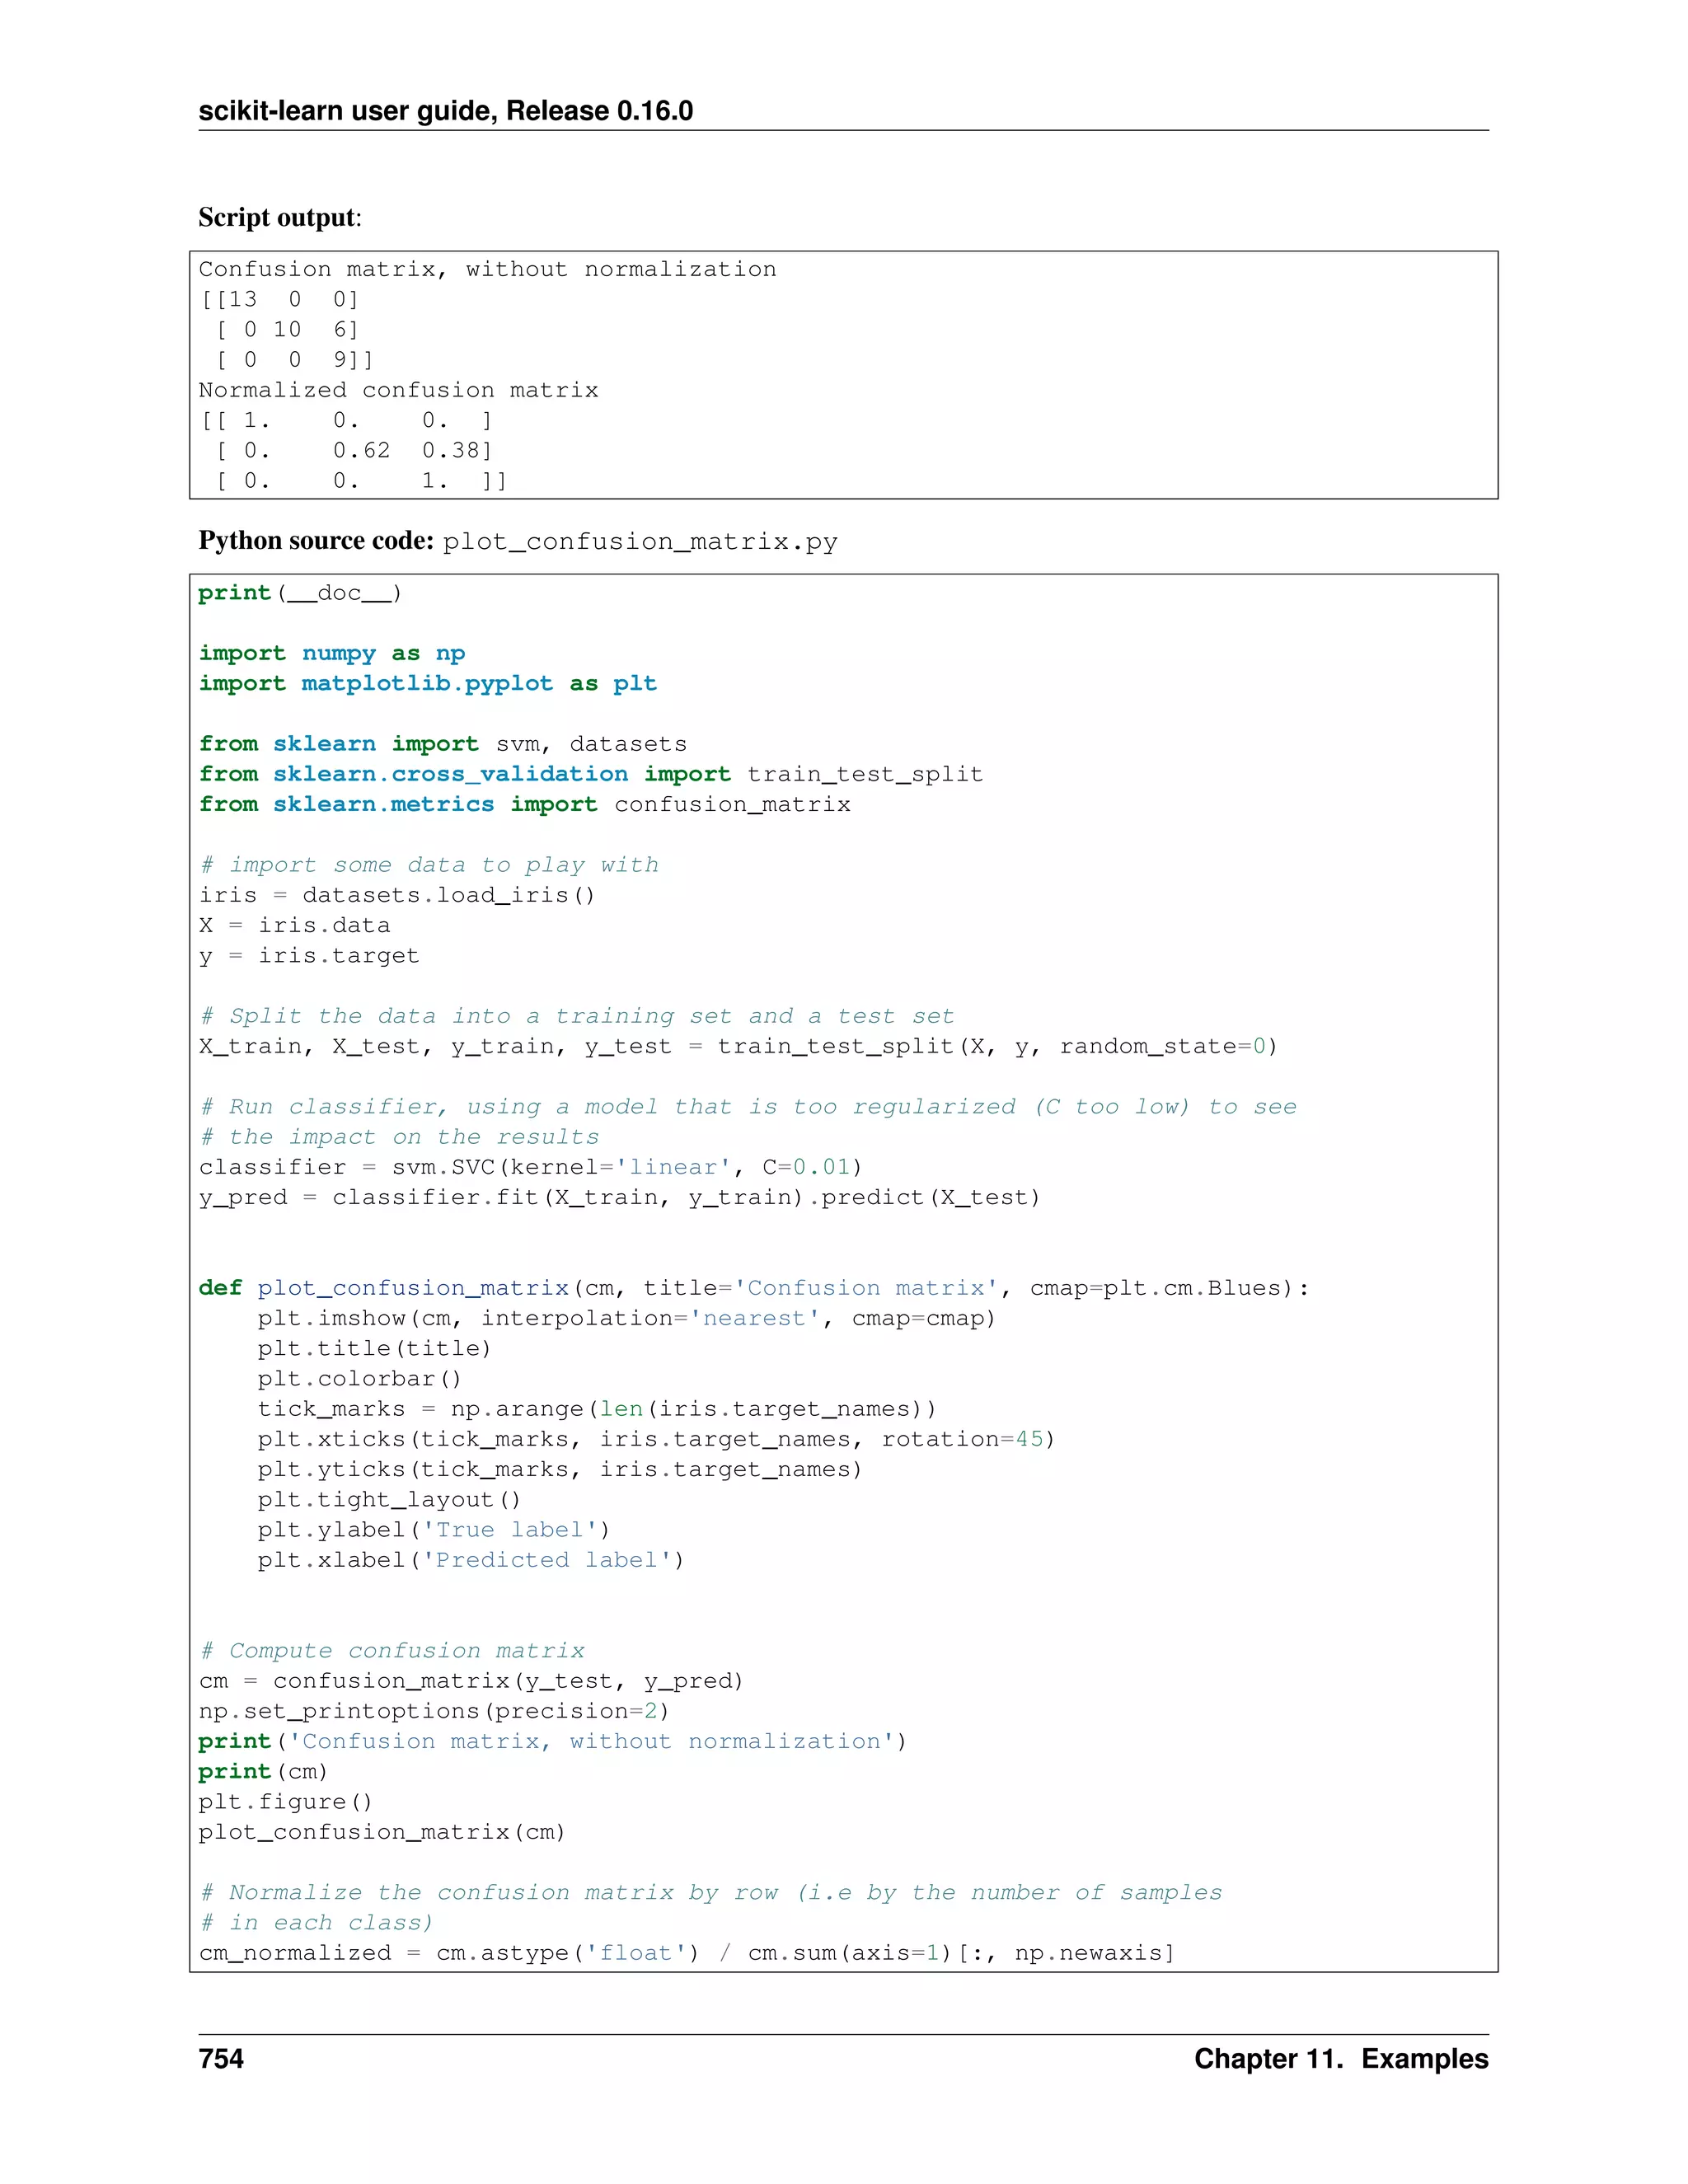Viewport: 1688px width, 2184px height.
Task: Click comment '# in each class)'
Action: (x=316, y=1923)
